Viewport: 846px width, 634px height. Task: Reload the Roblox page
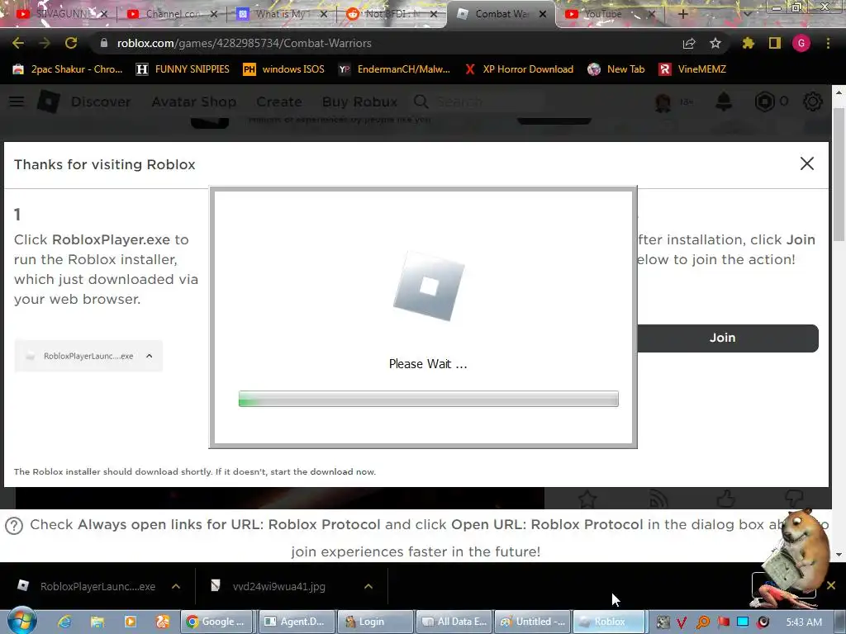pyautogui.click(x=71, y=43)
